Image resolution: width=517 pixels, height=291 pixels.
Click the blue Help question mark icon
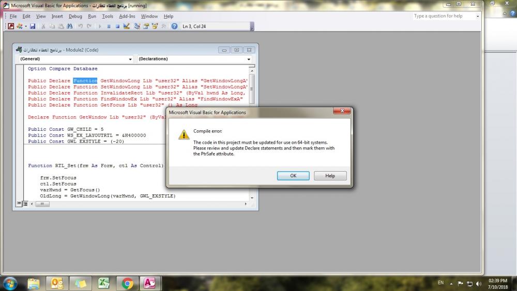(x=174, y=26)
